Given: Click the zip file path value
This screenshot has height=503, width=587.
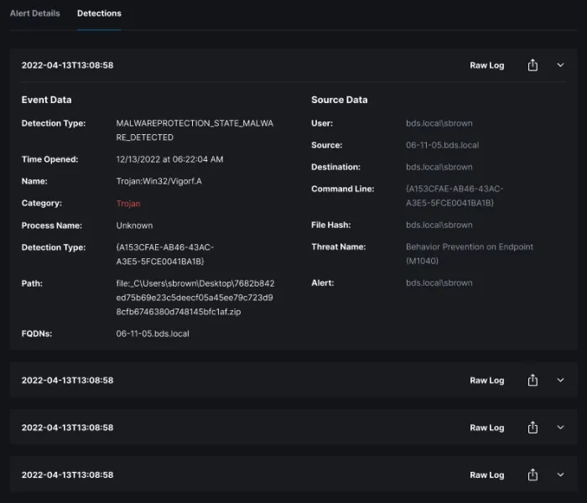Looking at the screenshot, I should (195, 297).
